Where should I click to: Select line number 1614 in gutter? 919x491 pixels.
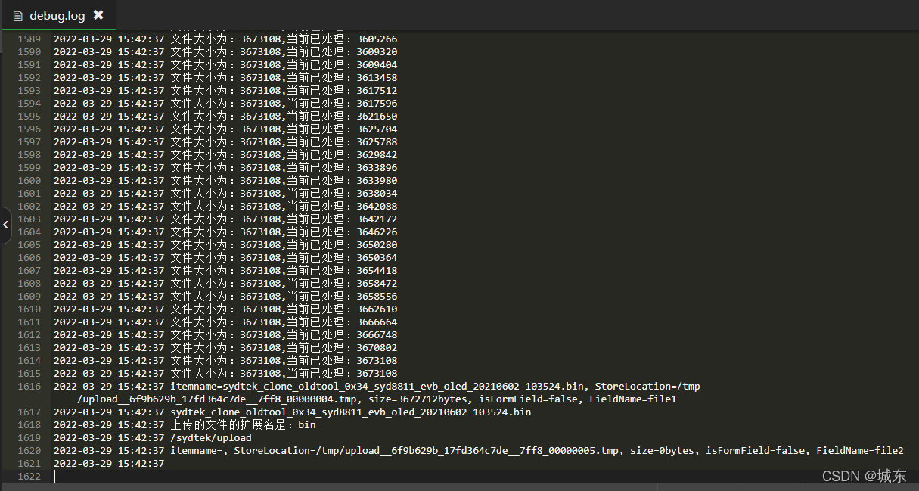tap(29, 361)
